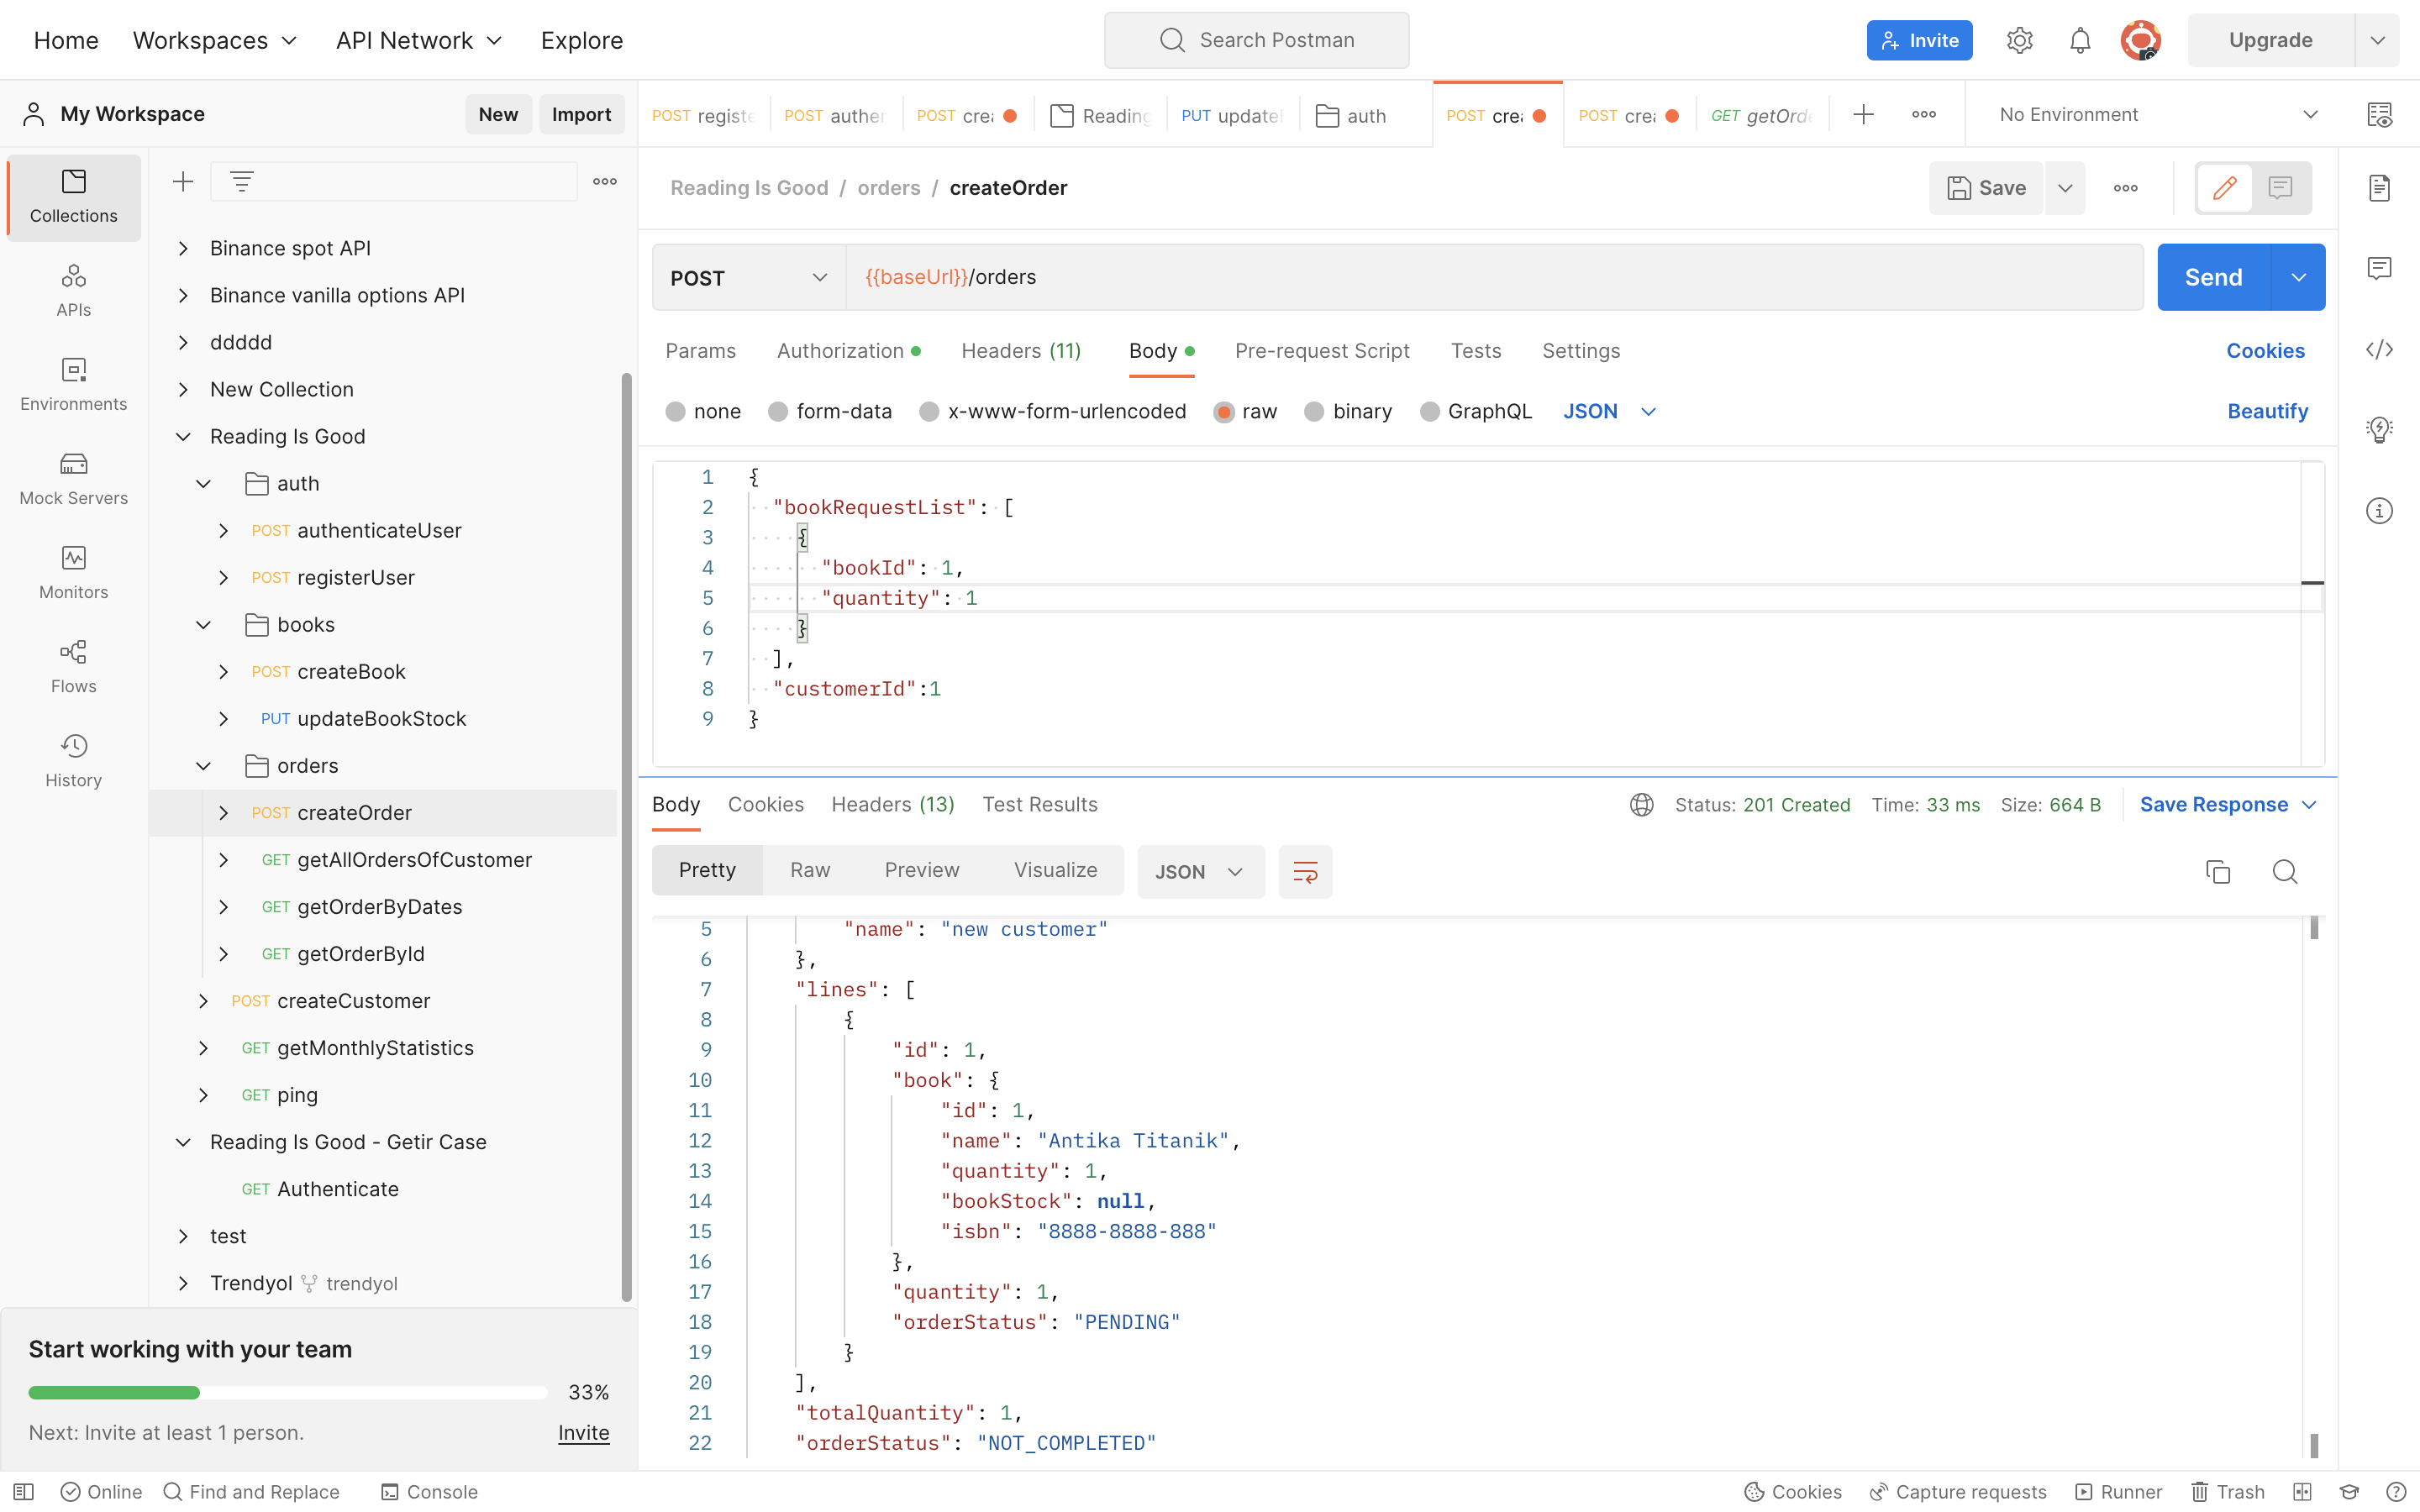Open the APIs sidebar panel
The image size is (2420, 1512).
coord(73,291)
